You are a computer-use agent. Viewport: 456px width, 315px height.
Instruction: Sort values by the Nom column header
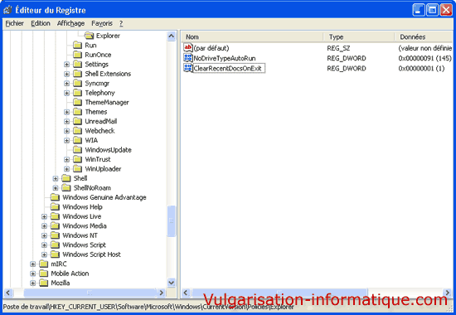pos(252,37)
